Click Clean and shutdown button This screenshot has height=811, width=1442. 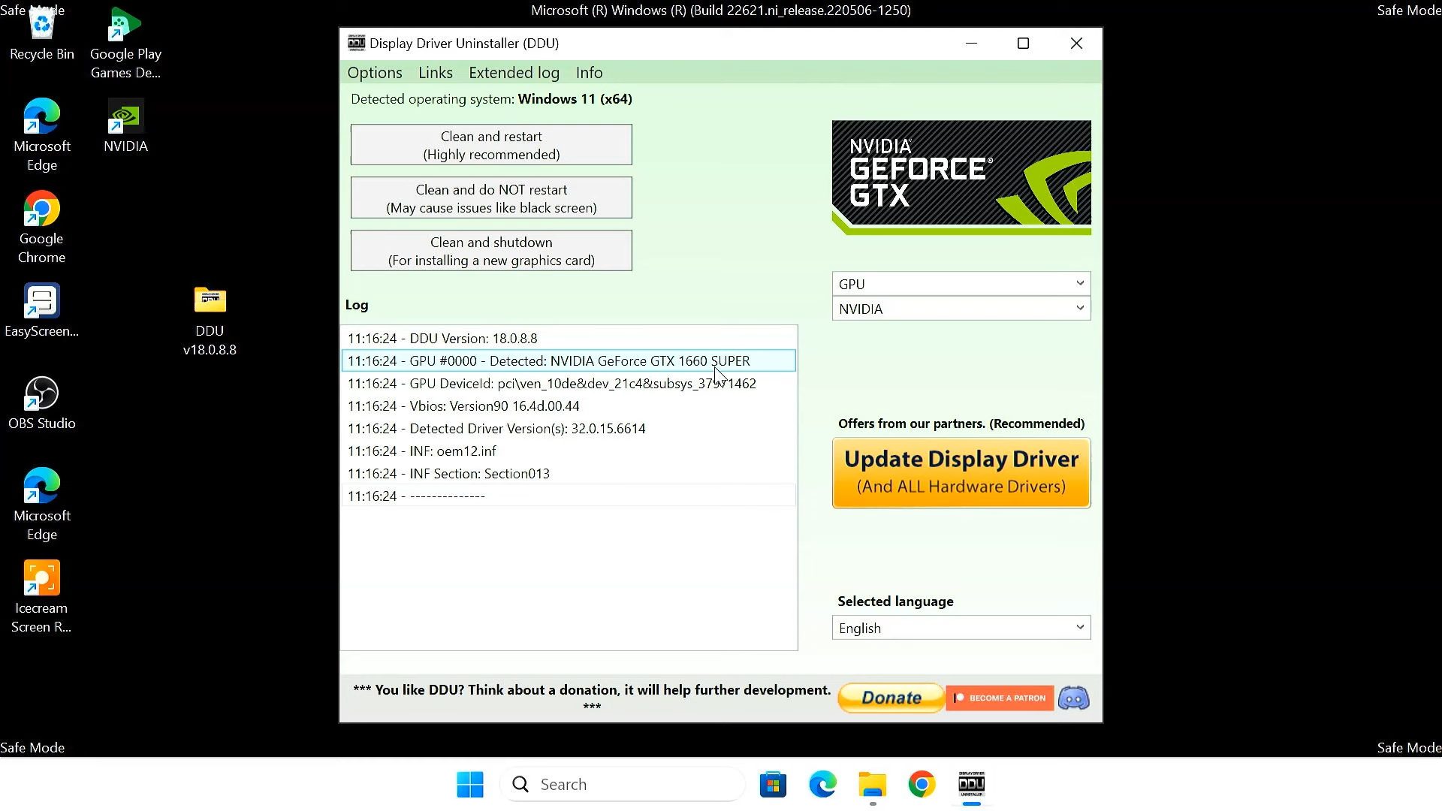pyautogui.click(x=491, y=251)
